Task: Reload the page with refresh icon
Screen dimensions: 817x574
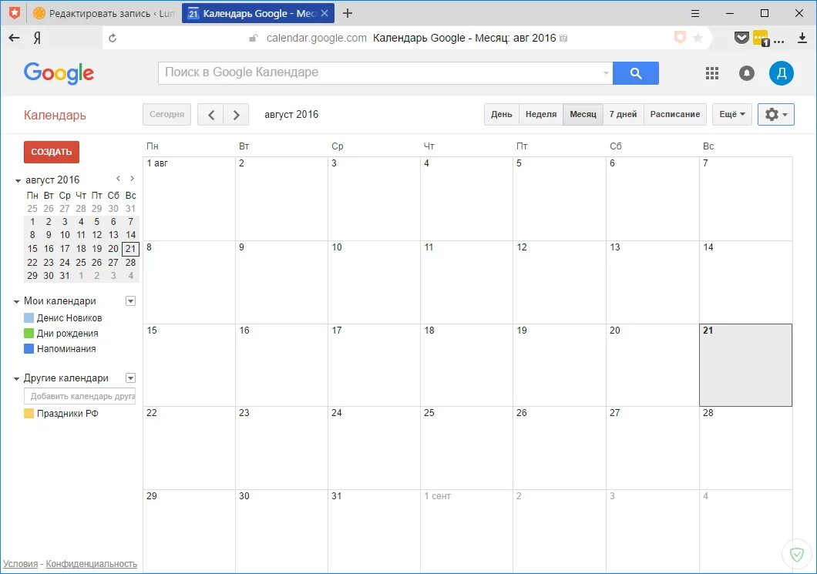Action: click(112, 38)
